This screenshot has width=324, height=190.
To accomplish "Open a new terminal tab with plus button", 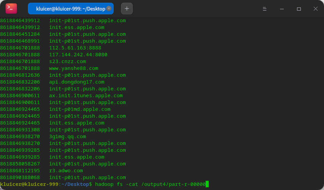I will pyautogui.click(x=127, y=9).
